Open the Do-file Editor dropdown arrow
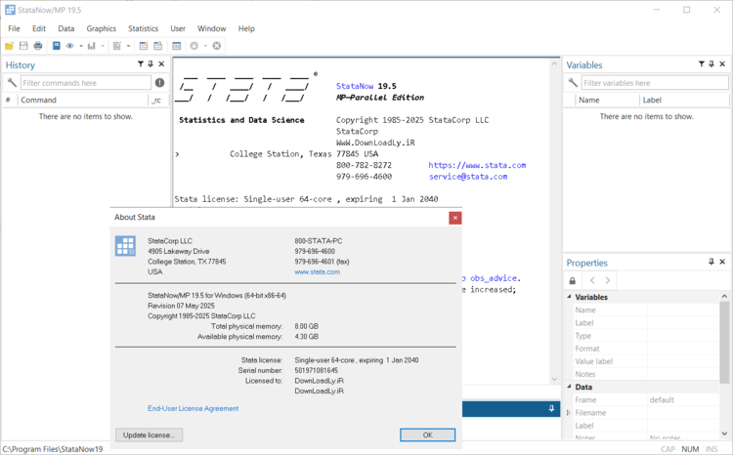The height and width of the screenshot is (455, 733). (x=128, y=46)
